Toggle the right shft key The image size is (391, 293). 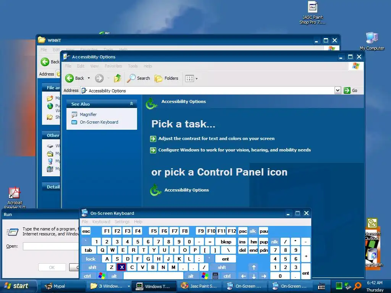[x=222, y=267]
